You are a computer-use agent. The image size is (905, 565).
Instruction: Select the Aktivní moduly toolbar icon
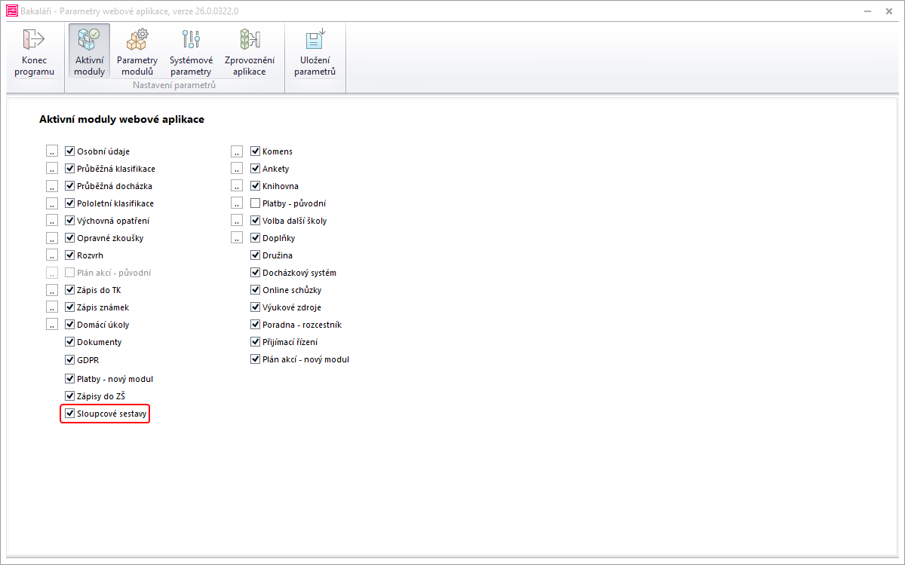(x=90, y=41)
